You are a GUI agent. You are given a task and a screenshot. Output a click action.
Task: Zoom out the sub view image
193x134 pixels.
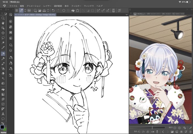pos(175,128)
